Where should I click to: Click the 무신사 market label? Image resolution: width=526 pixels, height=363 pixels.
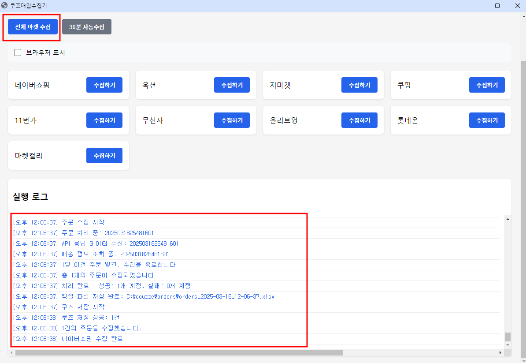(x=152, y=120)
